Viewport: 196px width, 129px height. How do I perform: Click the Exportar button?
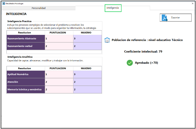[x=176, y=18]
